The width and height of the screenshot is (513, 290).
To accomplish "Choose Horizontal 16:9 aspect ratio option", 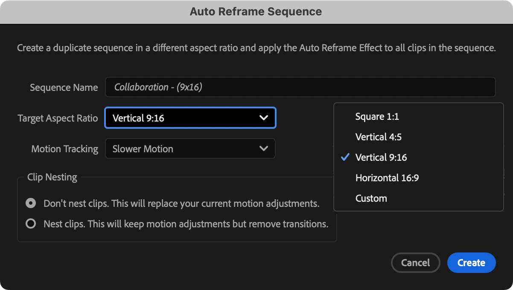I will 387,178.
